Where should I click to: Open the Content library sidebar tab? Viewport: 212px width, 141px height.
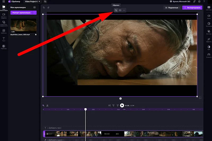(4, 24)
